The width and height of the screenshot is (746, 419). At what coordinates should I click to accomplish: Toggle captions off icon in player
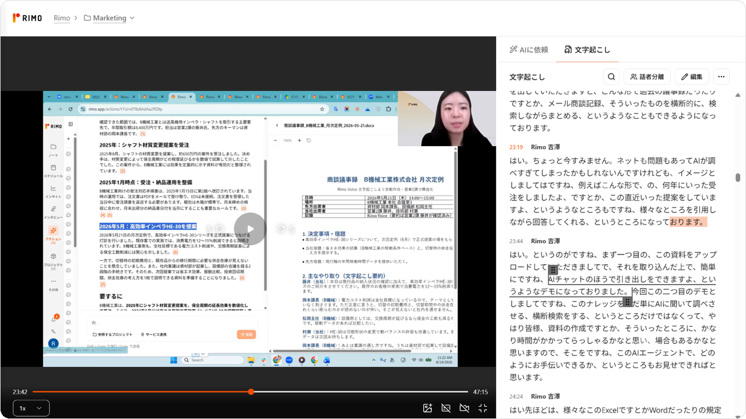[446, 408]
